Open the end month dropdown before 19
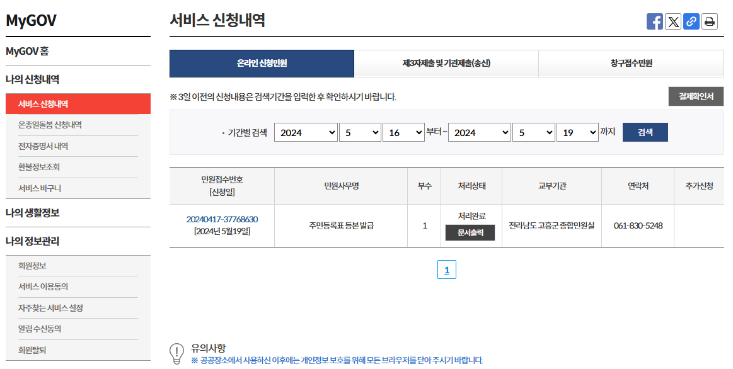This screenshot has height=369, width=733. 533,132
